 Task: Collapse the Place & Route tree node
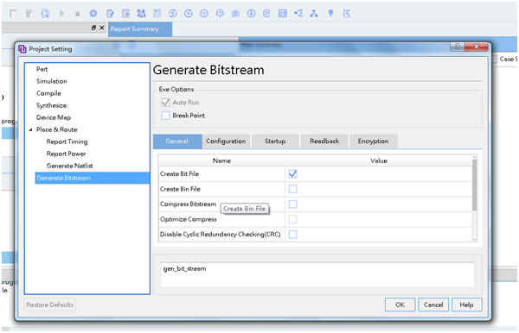pyautogui.click(x=31, y=129)
